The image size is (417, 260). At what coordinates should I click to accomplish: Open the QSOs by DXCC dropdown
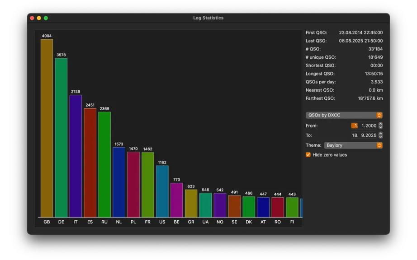tap(344, 115)
